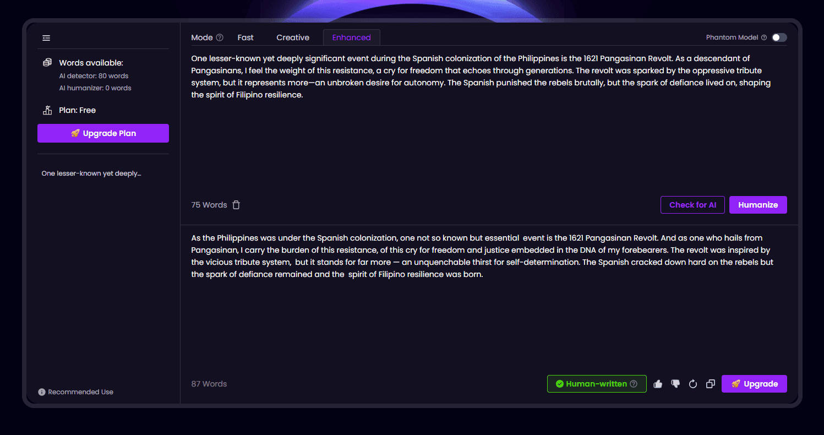Delete input text with the trash icon
824x435 pixels.
[x=236, y=205]
